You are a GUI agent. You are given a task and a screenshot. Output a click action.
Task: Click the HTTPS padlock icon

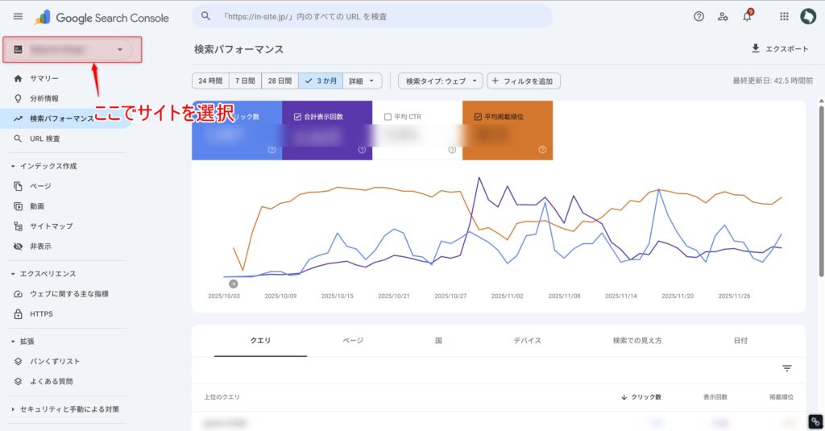[x=18, y=313]
